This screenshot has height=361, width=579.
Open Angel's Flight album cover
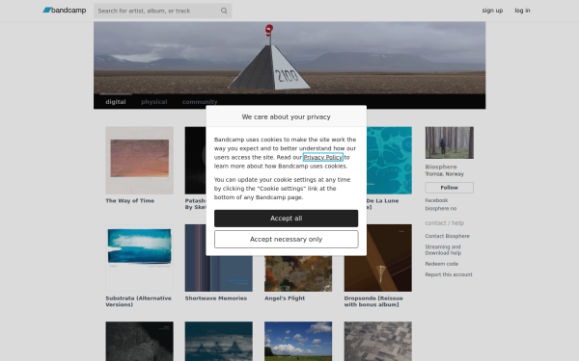(x=298, y=273)
